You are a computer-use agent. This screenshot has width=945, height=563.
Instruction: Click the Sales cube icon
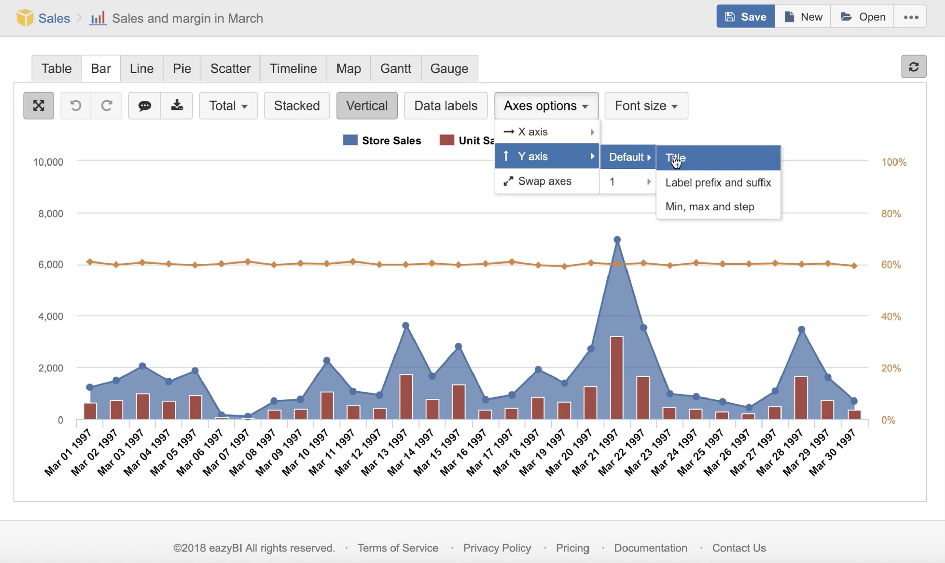[25, 18]
